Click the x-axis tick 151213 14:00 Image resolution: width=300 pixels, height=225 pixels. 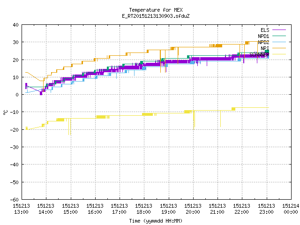[x=46, y=209]
